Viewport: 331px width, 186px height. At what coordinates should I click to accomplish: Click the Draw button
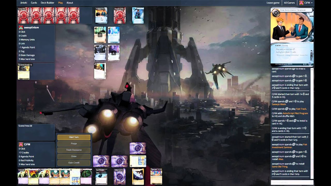point(74,156)
